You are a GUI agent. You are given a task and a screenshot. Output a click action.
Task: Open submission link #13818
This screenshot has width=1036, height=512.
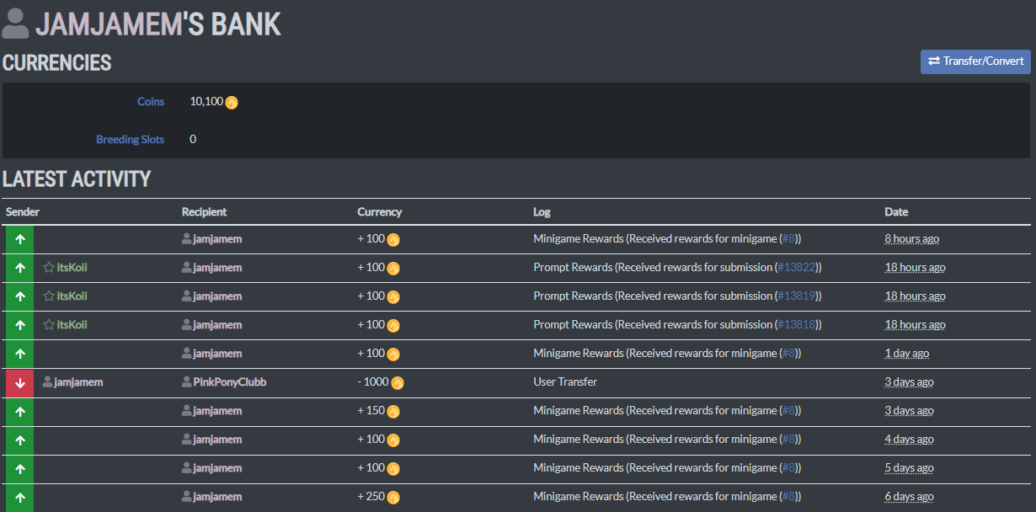point(796,325)
